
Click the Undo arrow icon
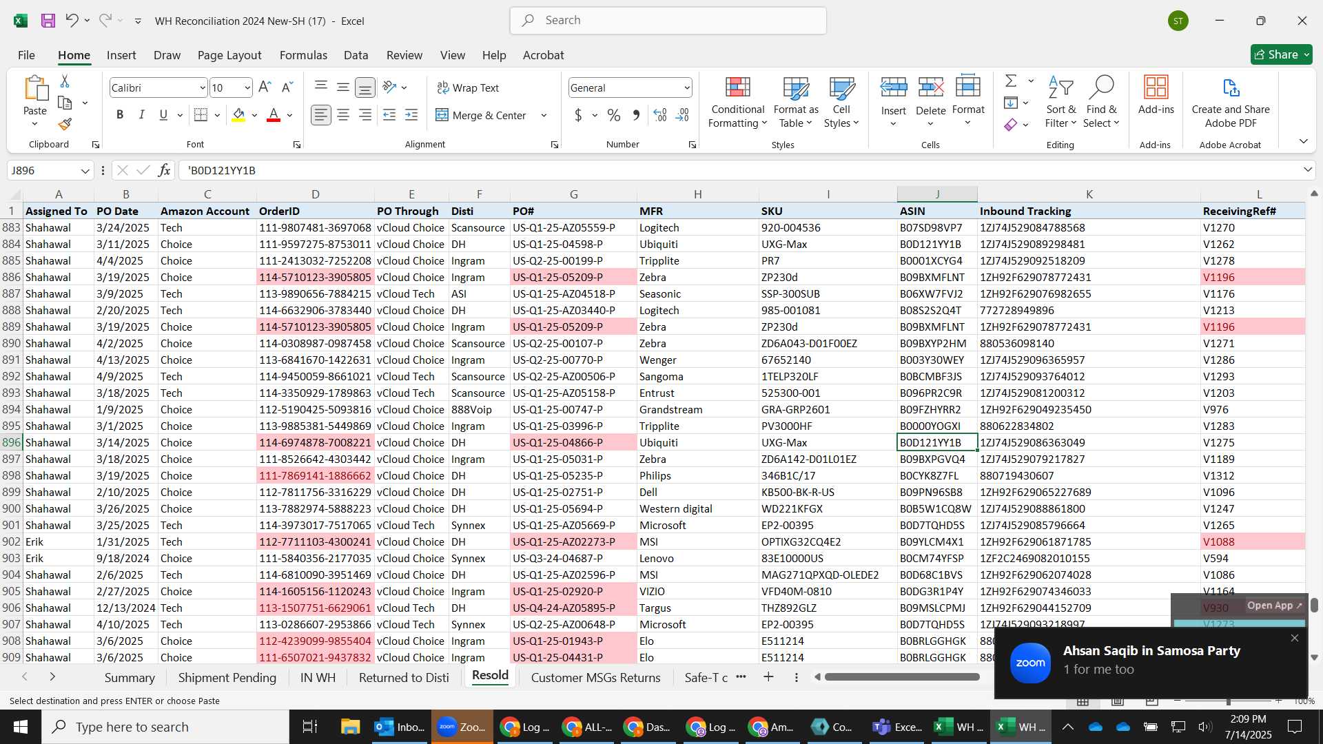pos(72,21)
